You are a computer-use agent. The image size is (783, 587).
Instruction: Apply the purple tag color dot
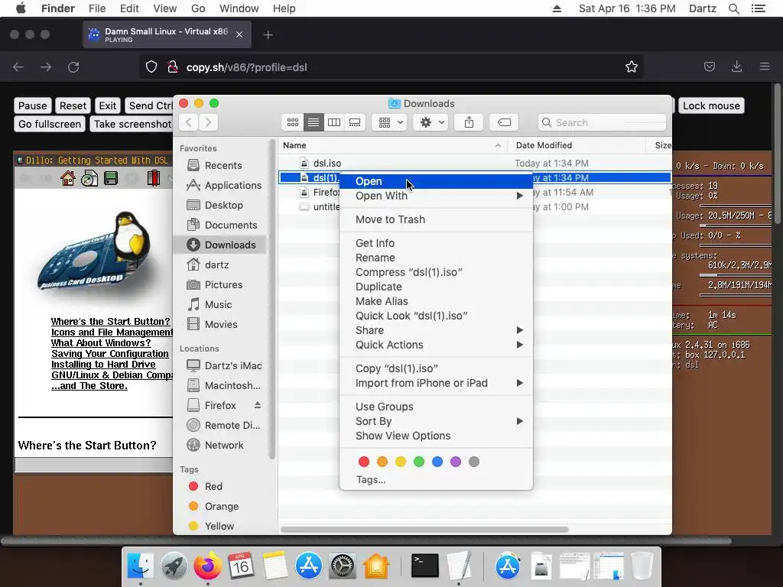tap(456, 462)
